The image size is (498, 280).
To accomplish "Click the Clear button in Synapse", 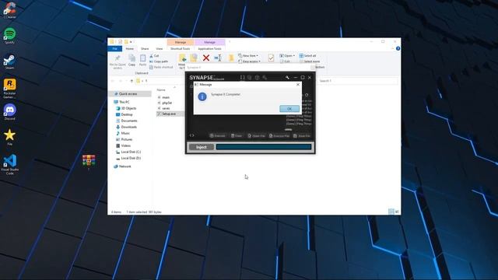I will click(237, 136).
